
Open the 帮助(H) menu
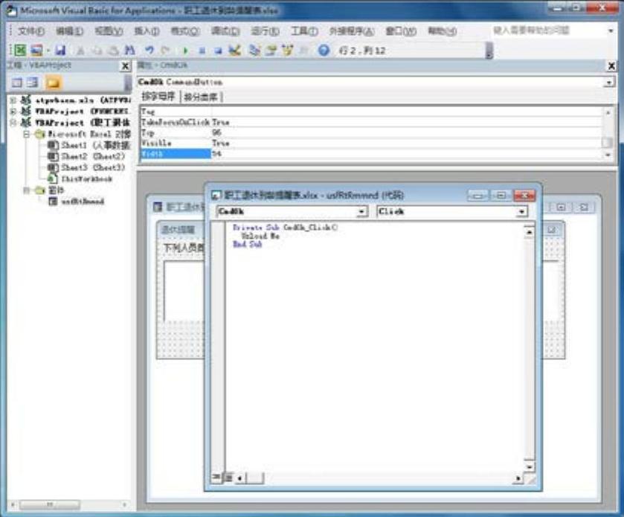point(442,31)
